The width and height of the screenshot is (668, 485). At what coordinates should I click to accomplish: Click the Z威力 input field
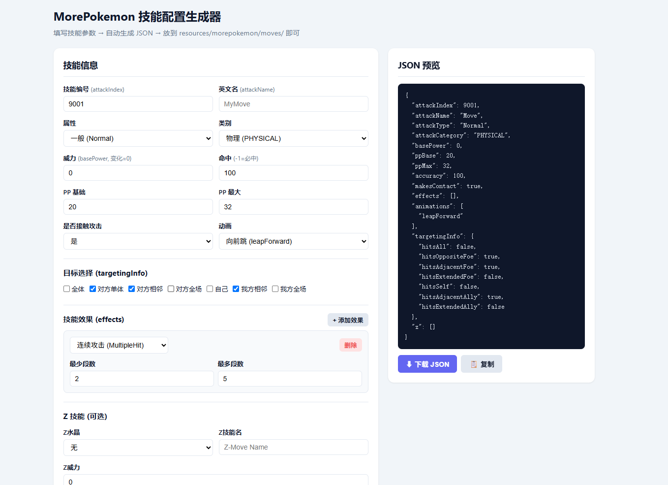click(216, 480)
